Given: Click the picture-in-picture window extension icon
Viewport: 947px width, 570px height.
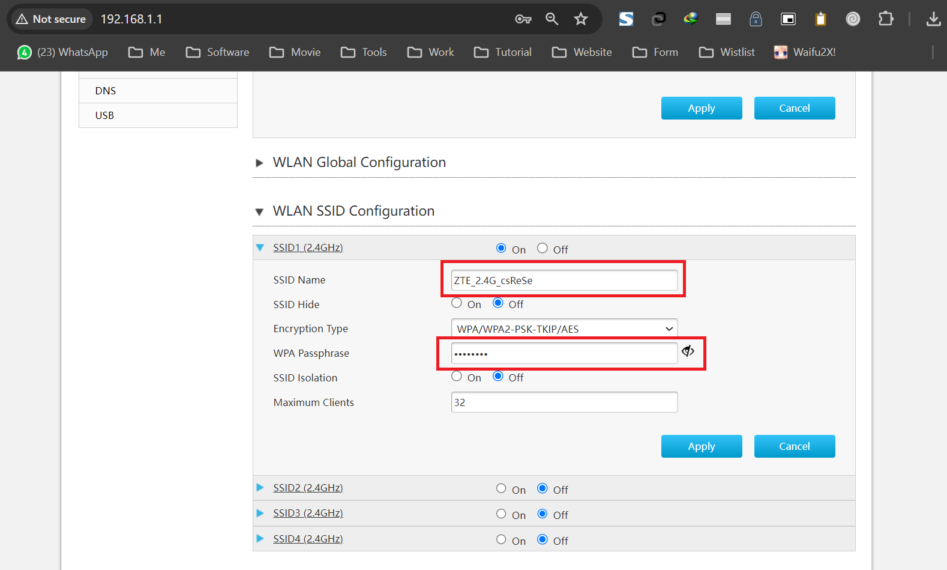Looking at the screenshot, I should [x=788, y=19].
